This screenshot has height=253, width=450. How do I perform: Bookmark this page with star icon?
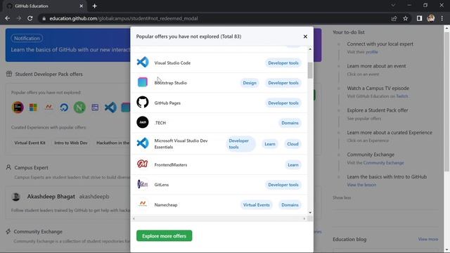click(x=405, y=18)
